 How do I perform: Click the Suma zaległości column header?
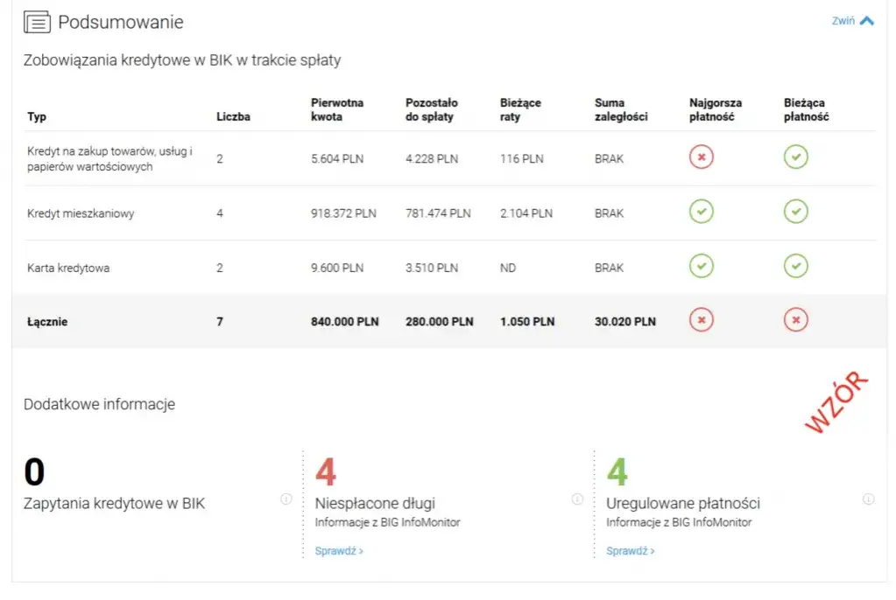tap(621, 109)
